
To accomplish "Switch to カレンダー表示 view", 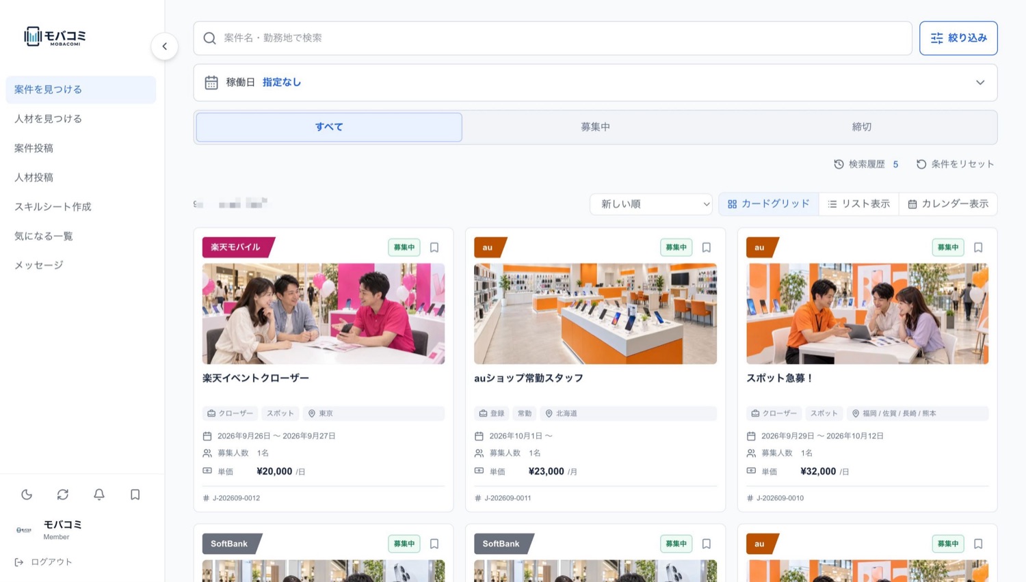I will click(x=948, y=204).
